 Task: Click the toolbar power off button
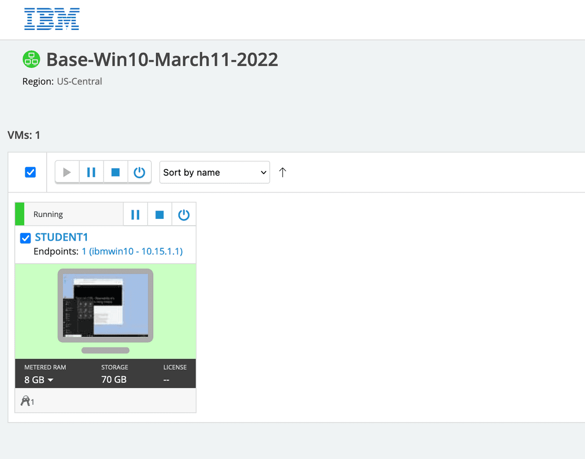[x=139, y=173]
